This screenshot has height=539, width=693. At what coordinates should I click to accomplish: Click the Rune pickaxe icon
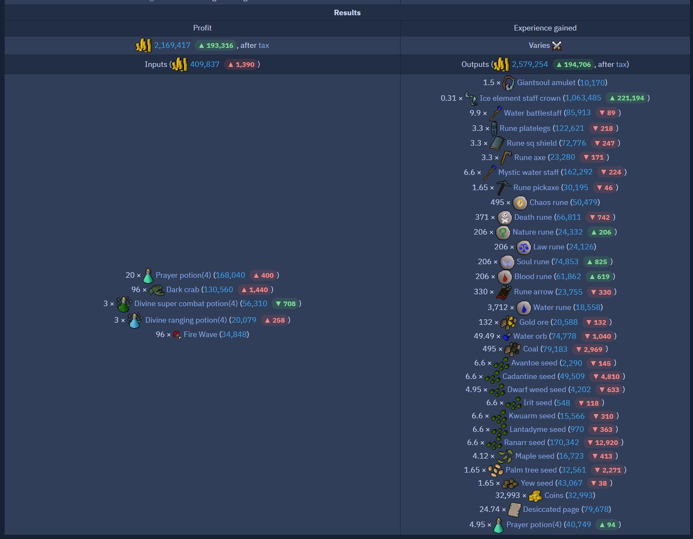click(504, 188)
